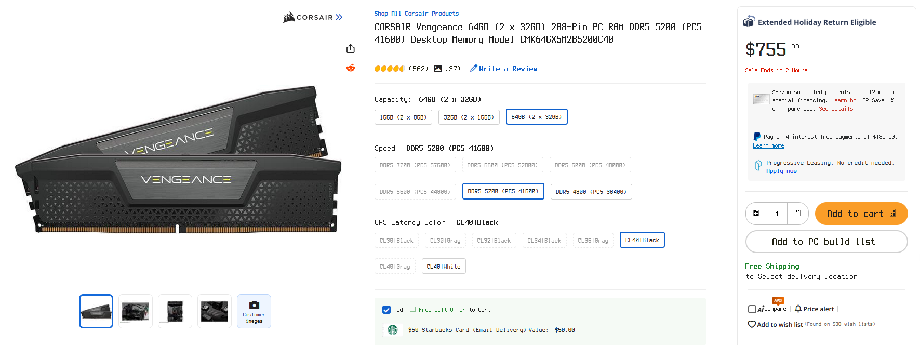Screen dimensions: 920x345
Task: Decrease quantity with minus button
Action: tap(756, 214)
